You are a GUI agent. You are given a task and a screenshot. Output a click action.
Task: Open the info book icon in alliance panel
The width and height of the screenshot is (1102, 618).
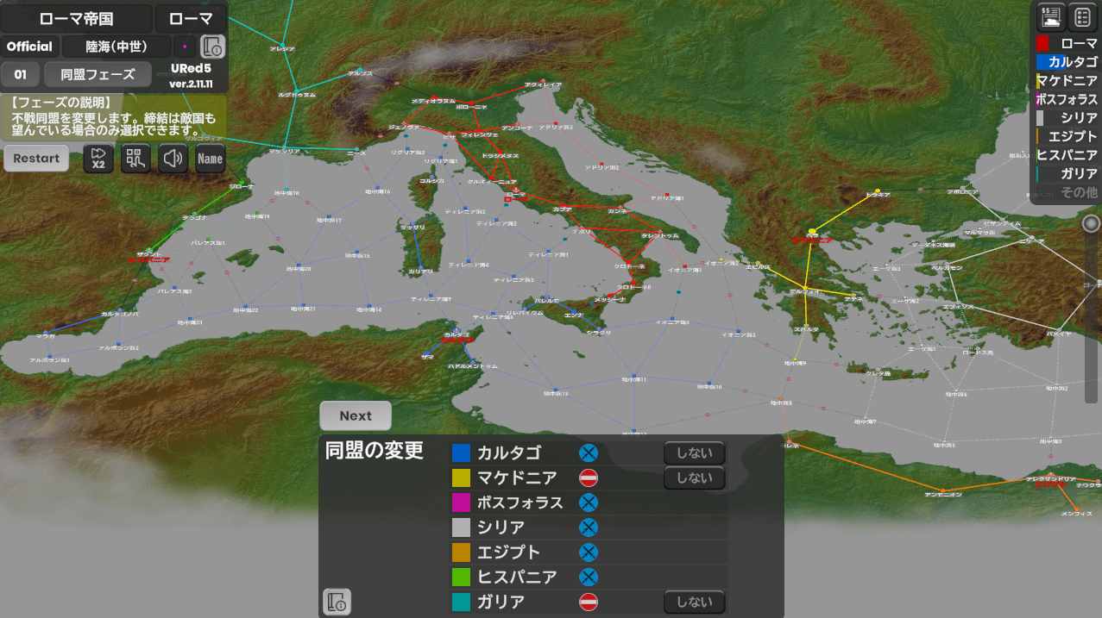pos(337,601)
